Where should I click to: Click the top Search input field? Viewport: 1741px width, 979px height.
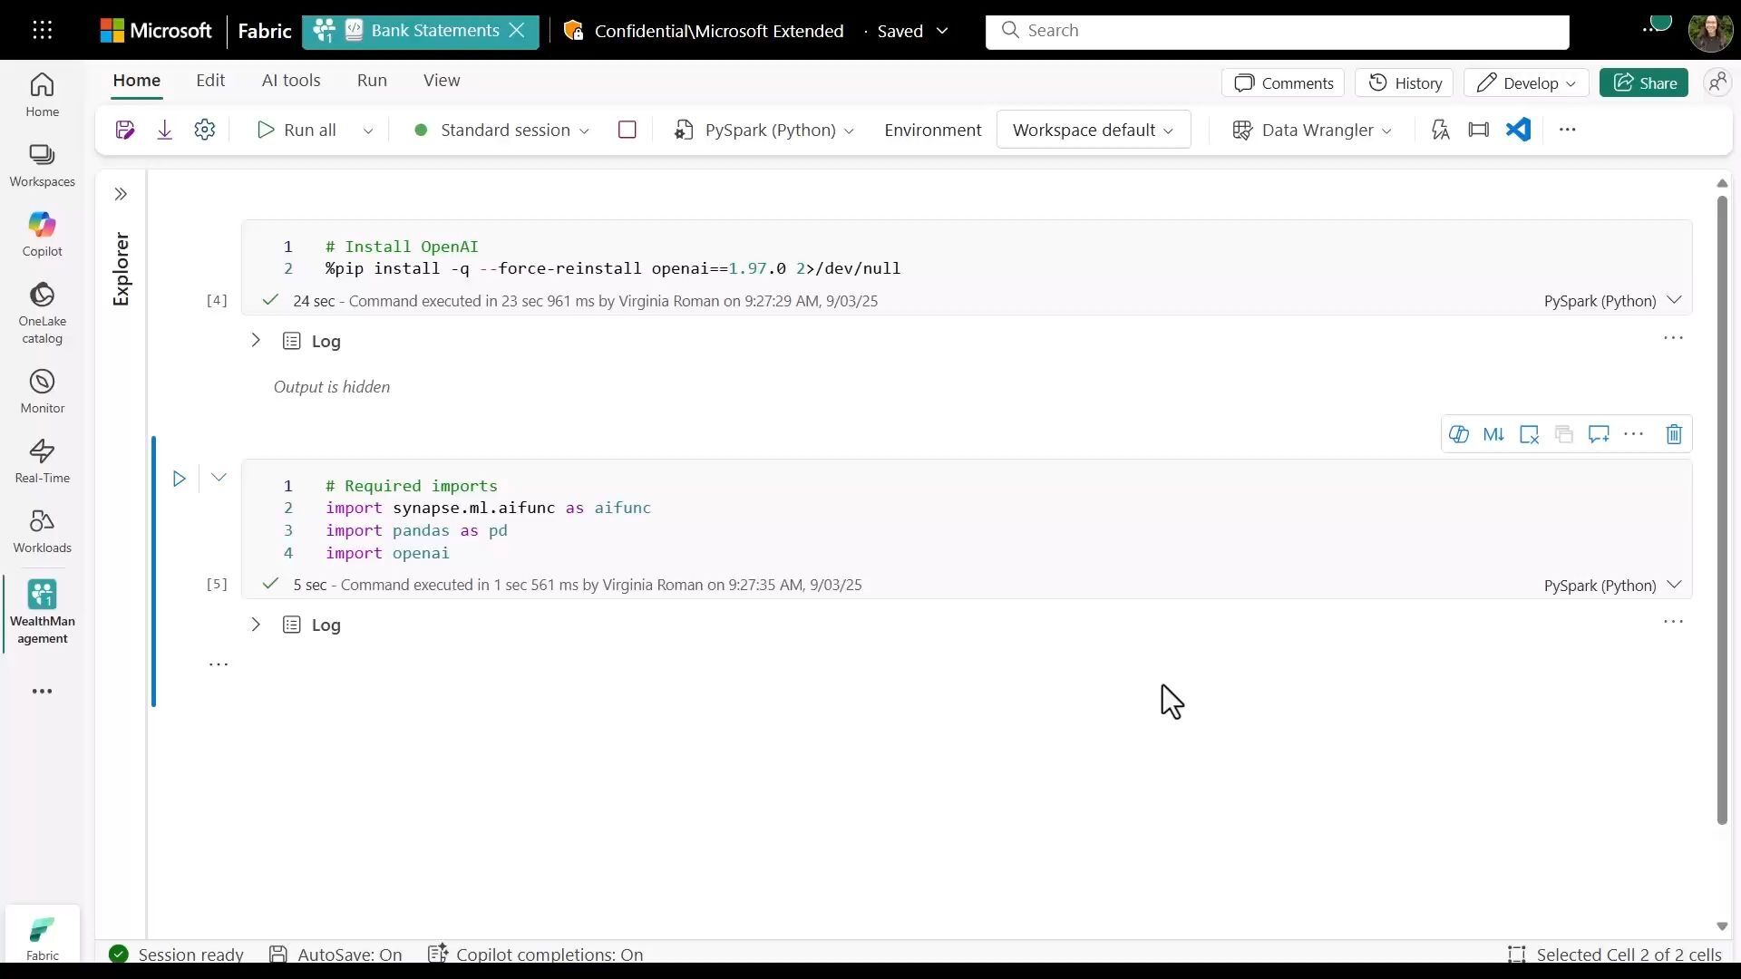tap(1277, 31)
